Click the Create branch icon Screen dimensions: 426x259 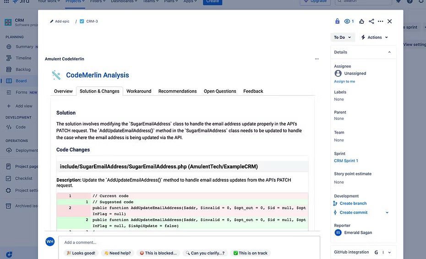[335, 203]
